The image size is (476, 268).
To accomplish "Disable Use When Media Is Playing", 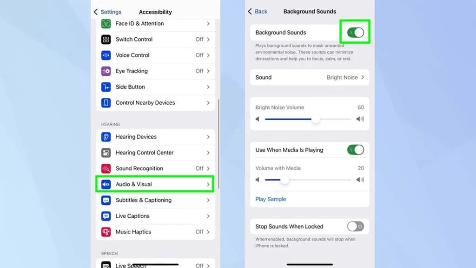I will [355, 150].
